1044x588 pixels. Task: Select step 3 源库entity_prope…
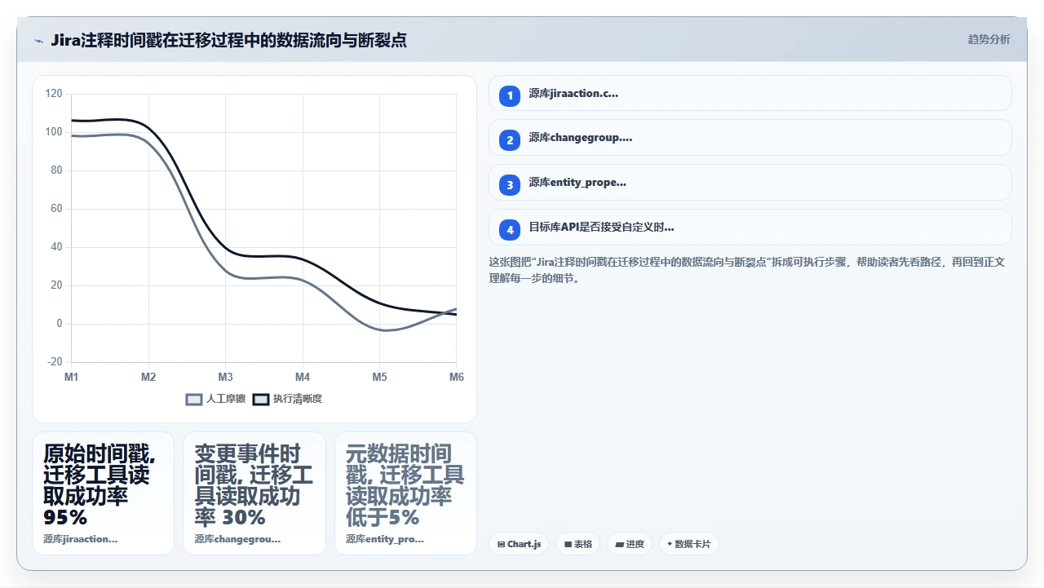(x=750, y=183)
